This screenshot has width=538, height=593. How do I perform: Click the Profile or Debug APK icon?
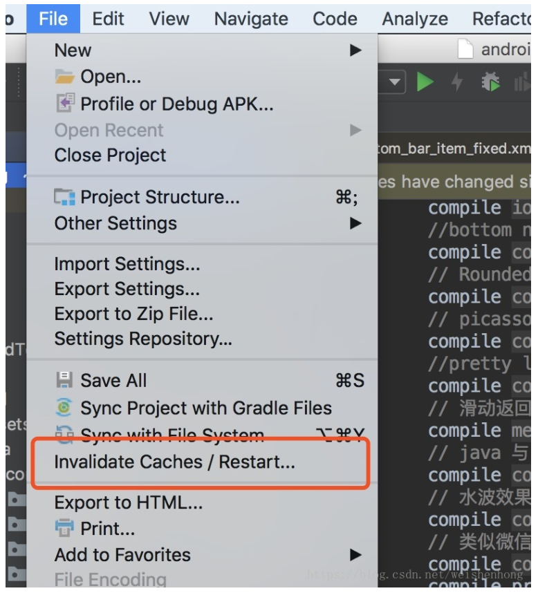point(64,104)
